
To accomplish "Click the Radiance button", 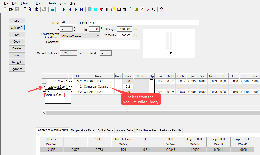I will click(16, 69).
